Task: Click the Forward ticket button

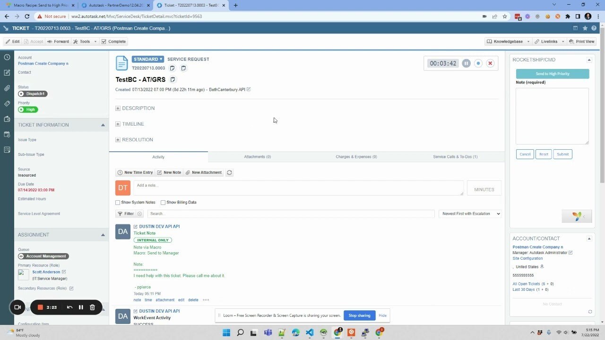Action: pyautogui.click(x=58, y=42)
